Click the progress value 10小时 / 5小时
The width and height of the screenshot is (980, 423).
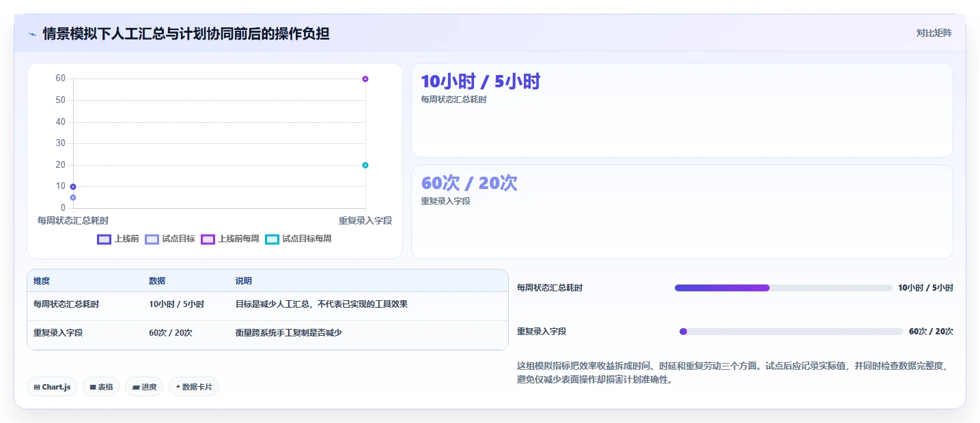925,288
